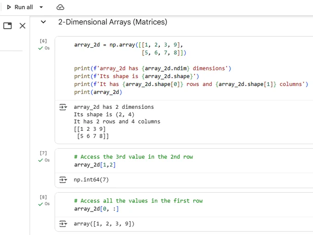Open the Run all dropdown arrow

(41, 7)
